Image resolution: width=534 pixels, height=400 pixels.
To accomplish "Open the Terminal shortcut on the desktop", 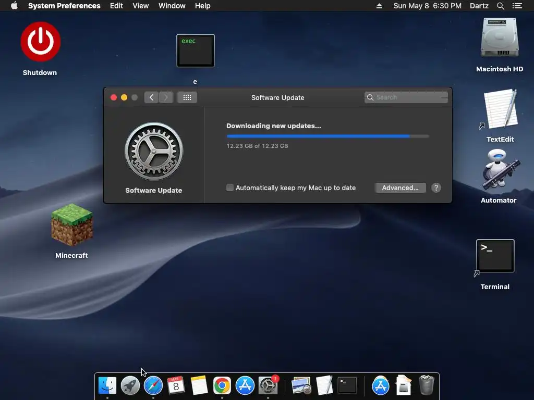I will click(x=495, y=256).
